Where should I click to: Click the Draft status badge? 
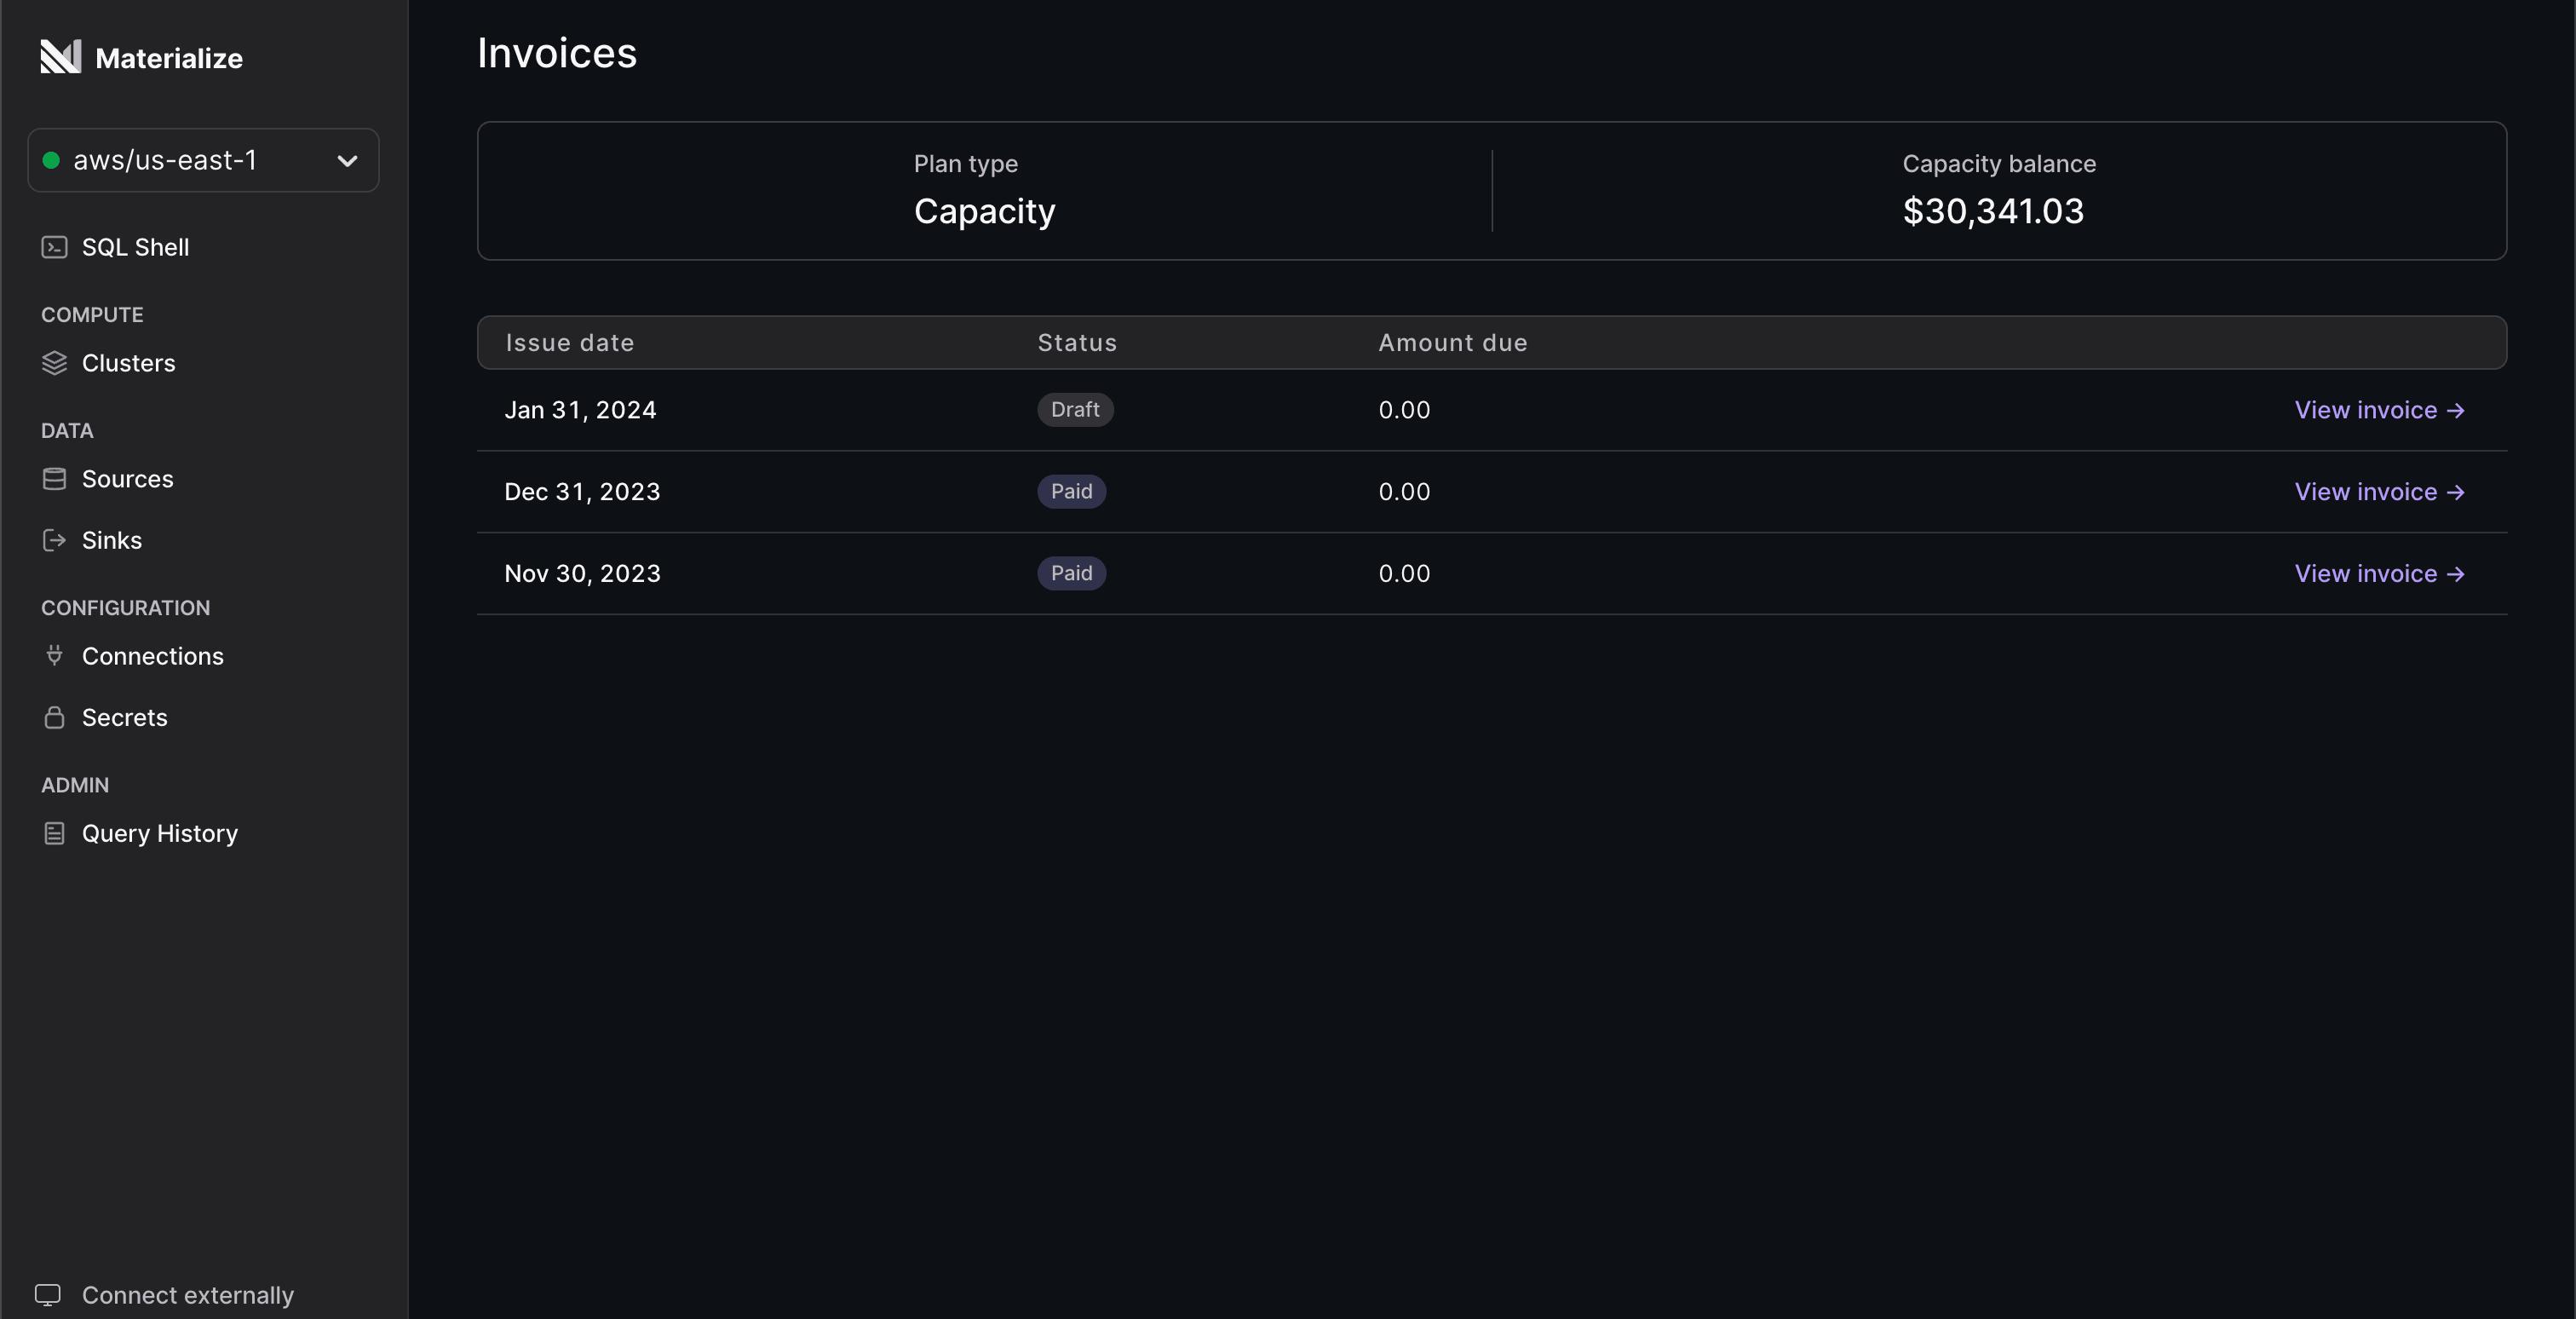coord(1074,409)
